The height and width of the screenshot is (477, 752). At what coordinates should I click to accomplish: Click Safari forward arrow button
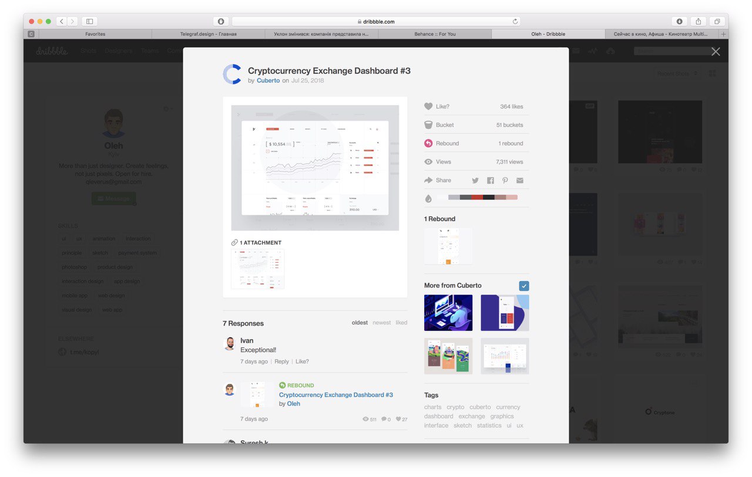pos(72,21)
